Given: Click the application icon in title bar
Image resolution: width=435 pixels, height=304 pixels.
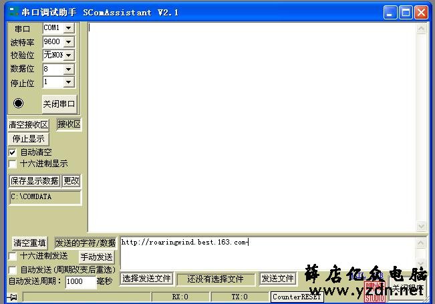Looking at the screenshot, I should pos(13,11).
